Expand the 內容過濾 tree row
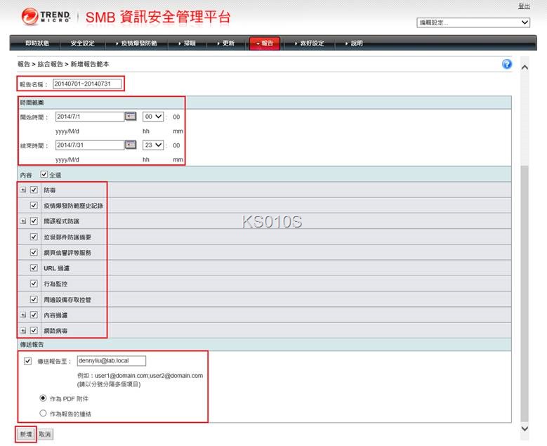 (x=23, y=315)
